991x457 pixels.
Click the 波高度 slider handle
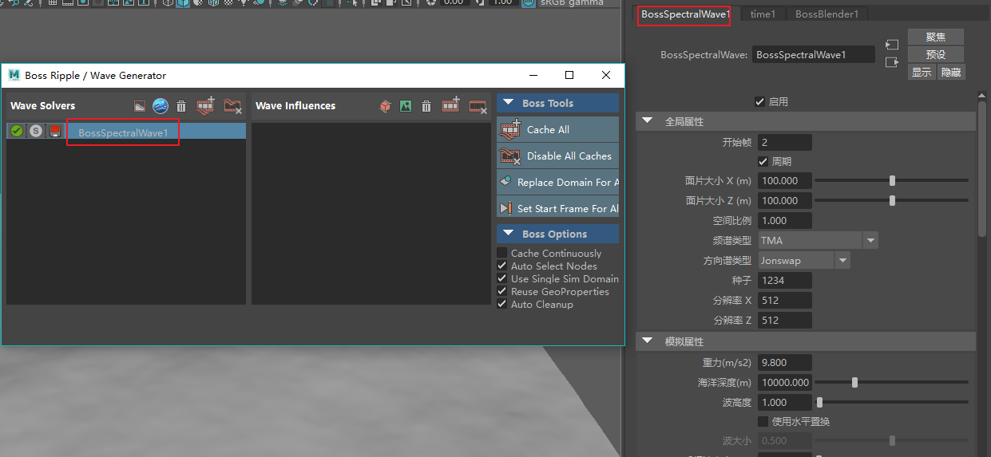pos(819,402)
